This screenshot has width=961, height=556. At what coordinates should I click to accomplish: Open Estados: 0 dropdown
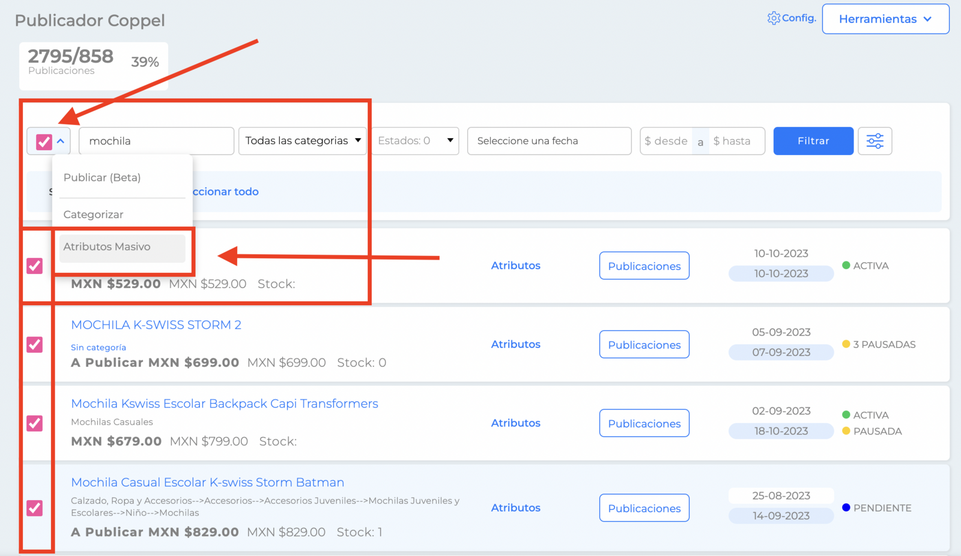coord(415,141)
